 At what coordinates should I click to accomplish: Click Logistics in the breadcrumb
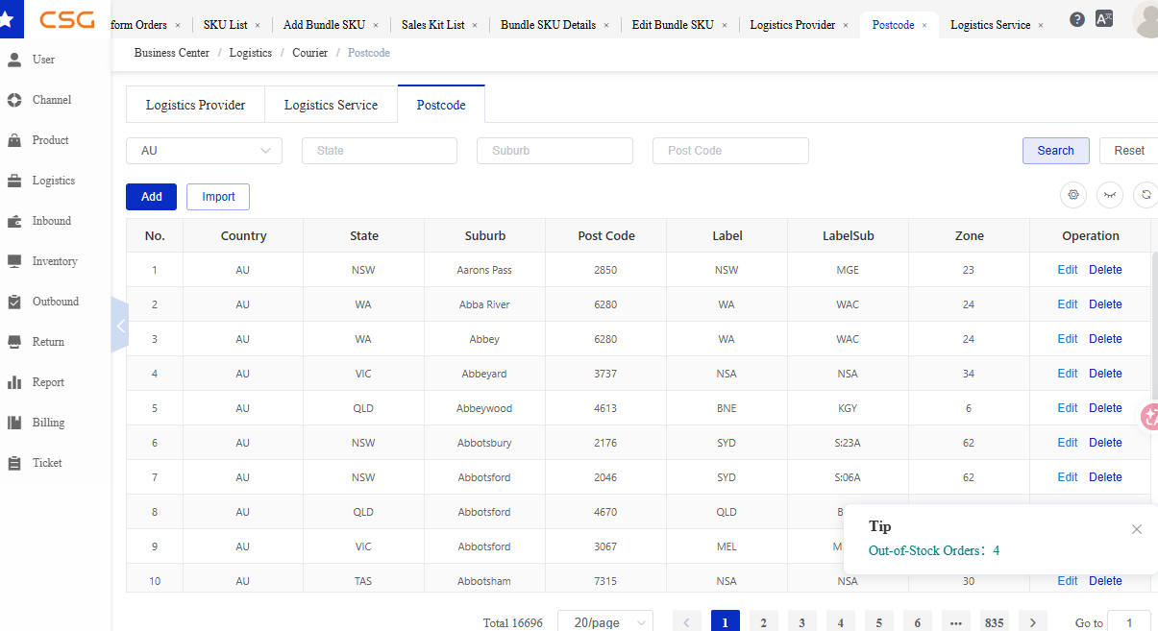(251, 53)
